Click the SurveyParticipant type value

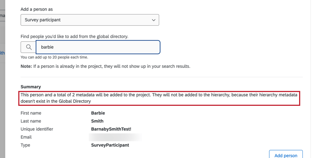click(x=110, y=145)
